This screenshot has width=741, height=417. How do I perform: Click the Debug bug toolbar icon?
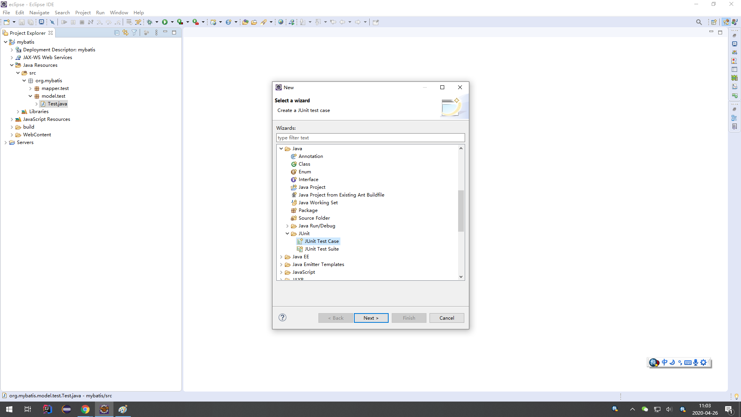(150, 22)
